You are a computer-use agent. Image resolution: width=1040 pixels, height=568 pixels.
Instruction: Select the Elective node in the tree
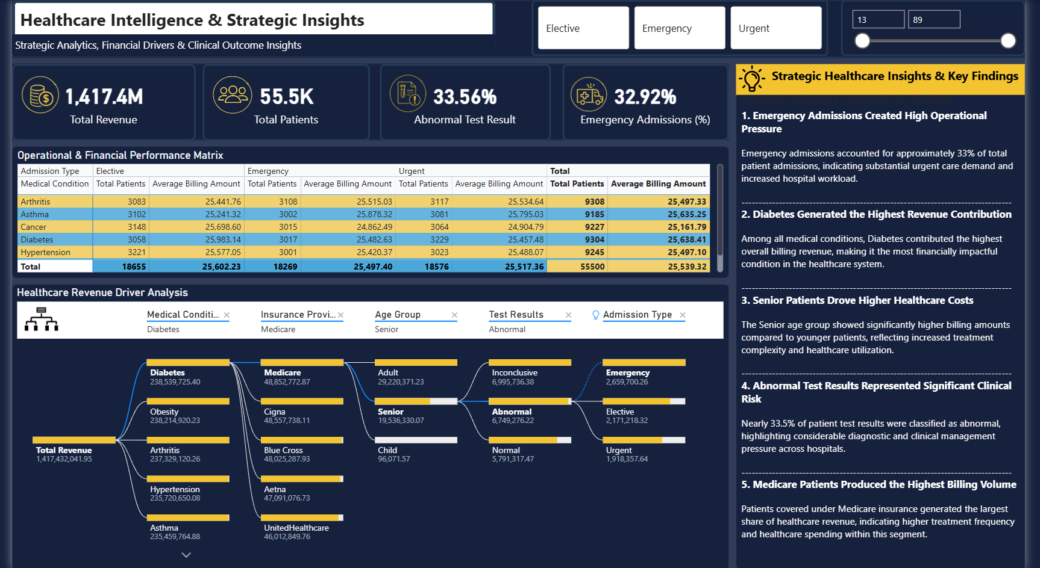(x=644, y=412)
